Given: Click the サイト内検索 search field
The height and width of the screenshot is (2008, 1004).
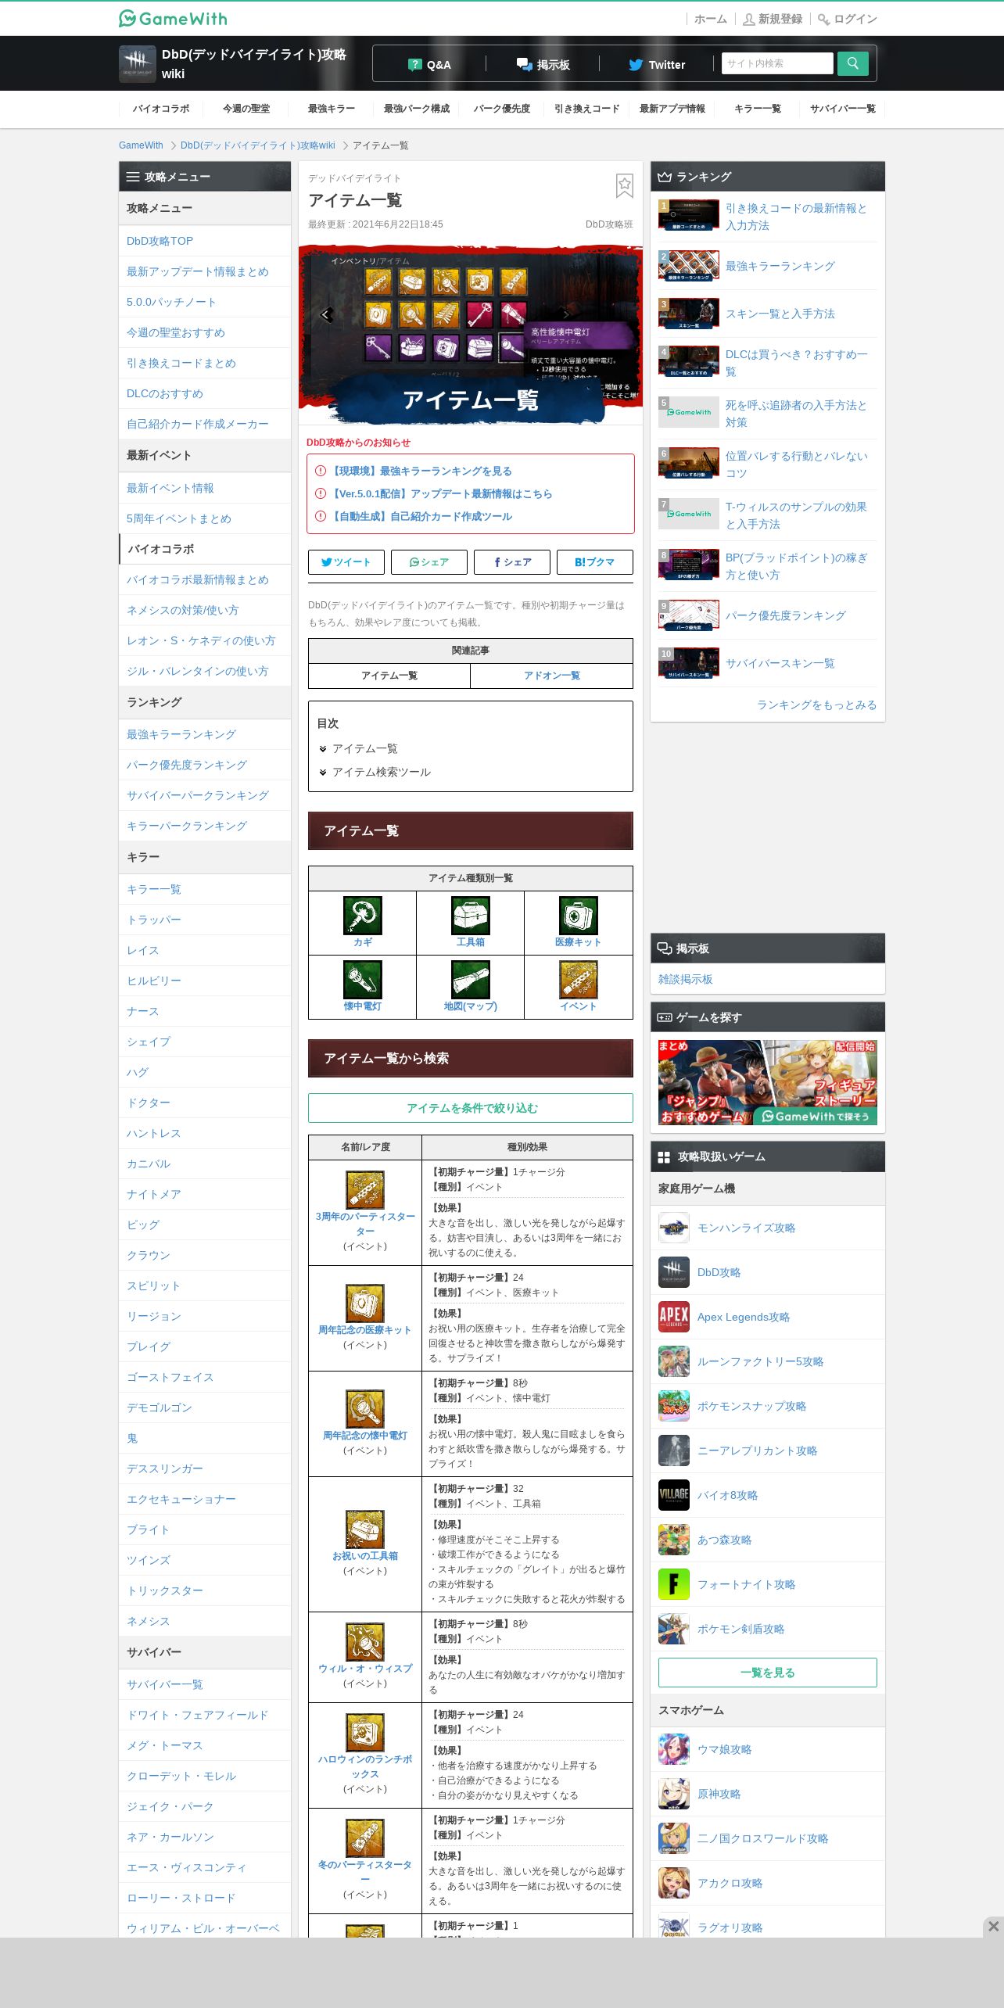Looking at the screenshot, I should (777, 63).
